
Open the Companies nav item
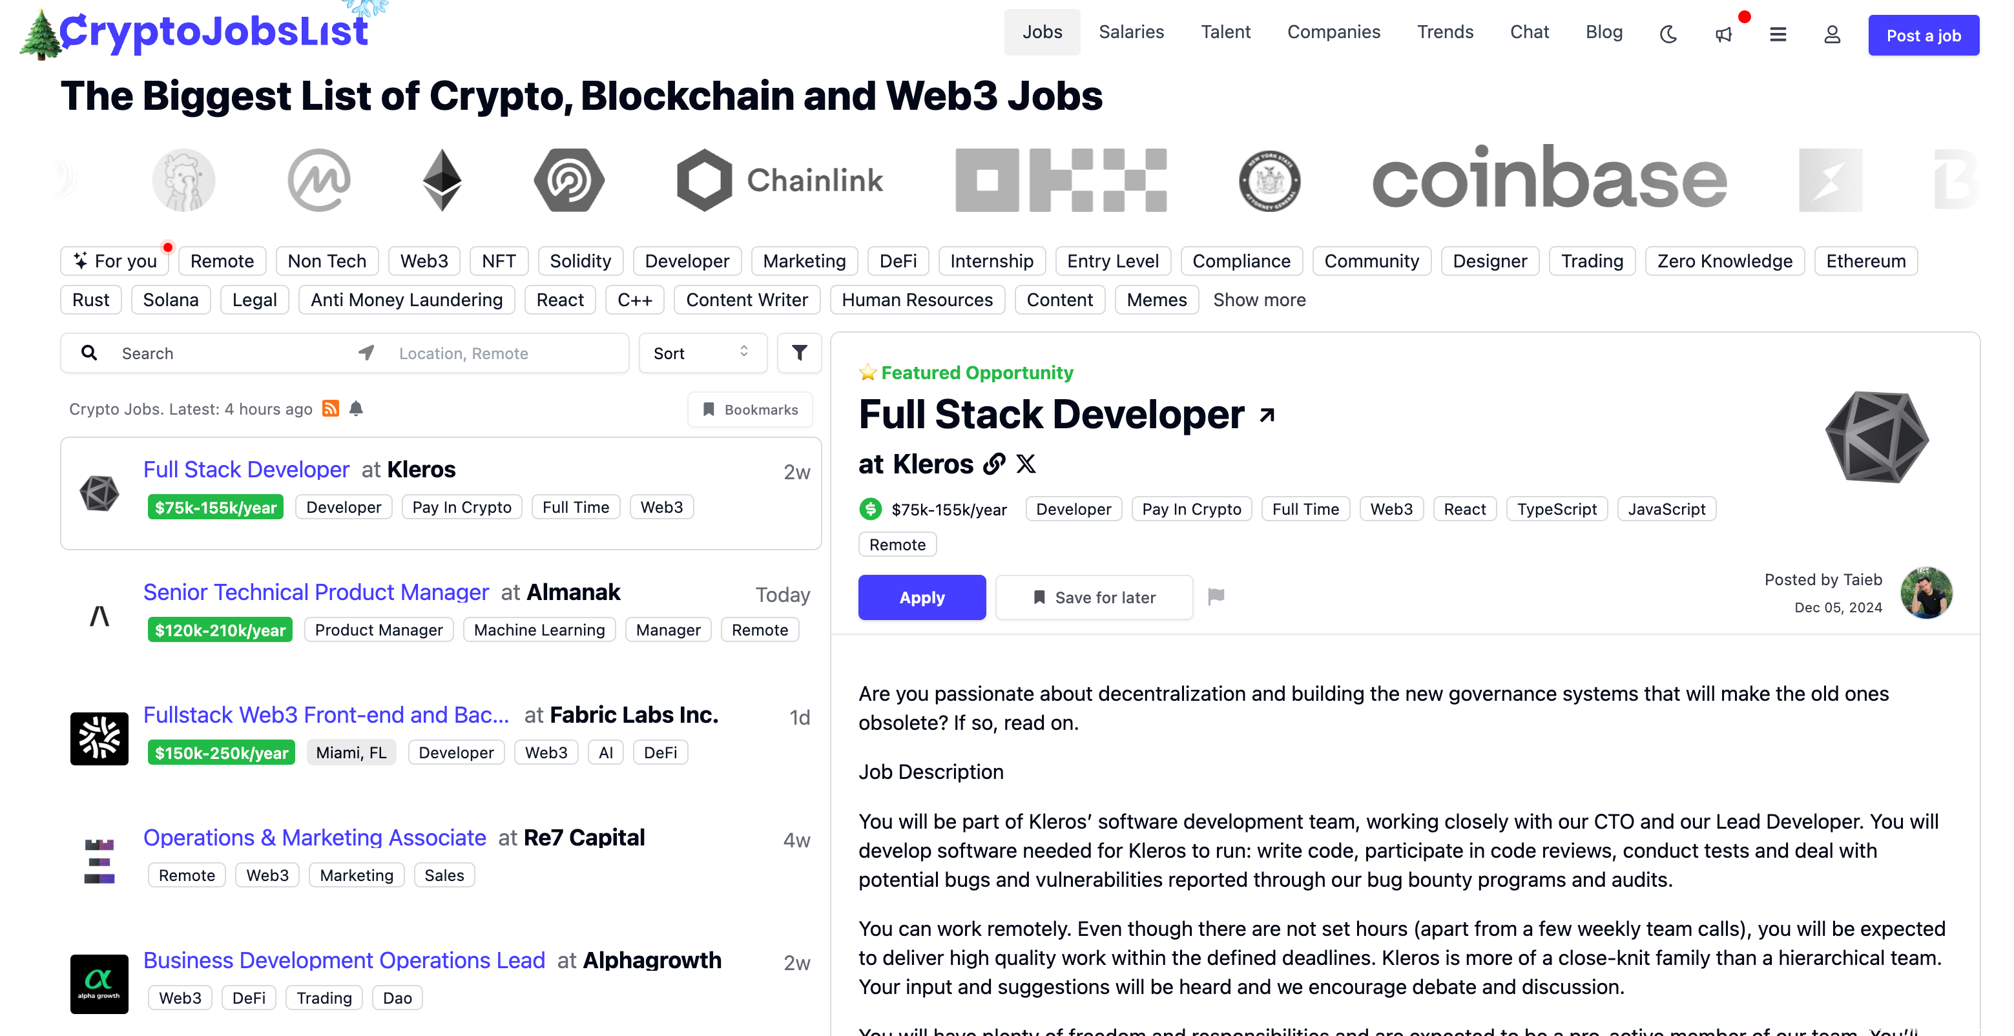[1333, 32]
